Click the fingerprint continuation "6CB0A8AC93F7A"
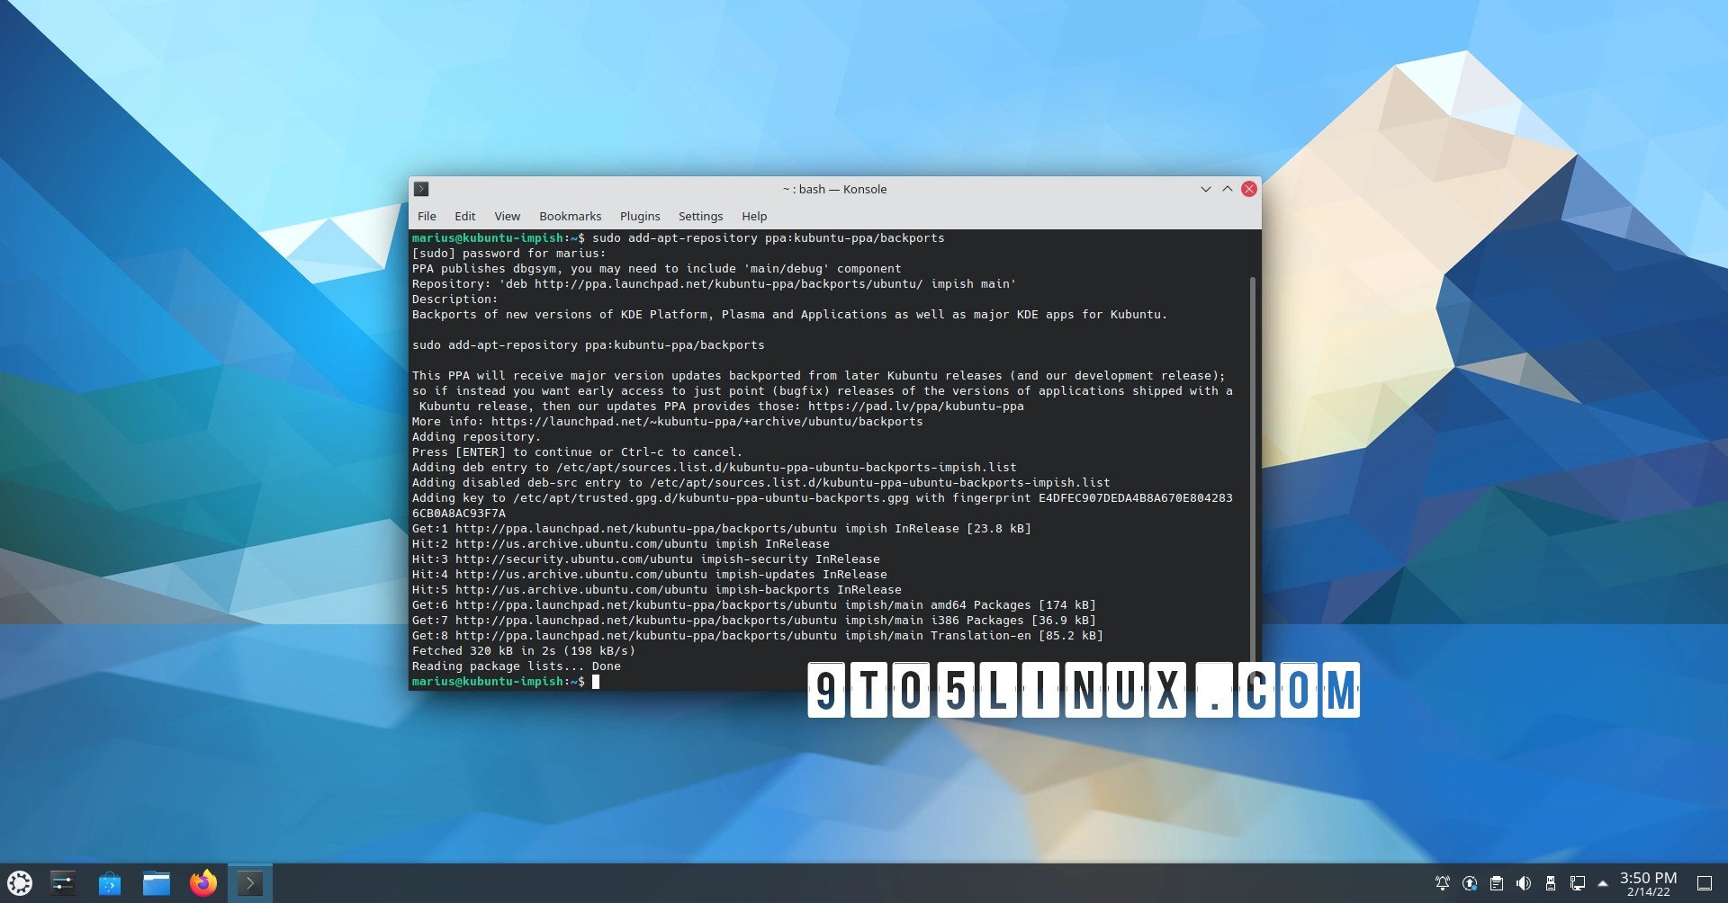 point(459,514)
